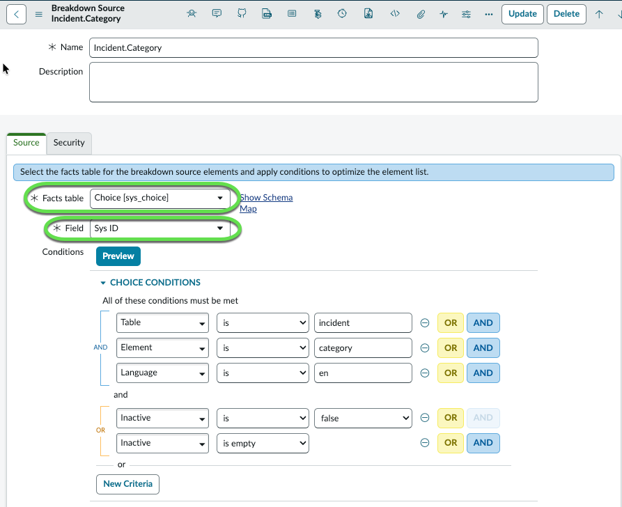Open the Table field selector dropdown
Viewport: 622px width, 507px height.
coord(162,323)
